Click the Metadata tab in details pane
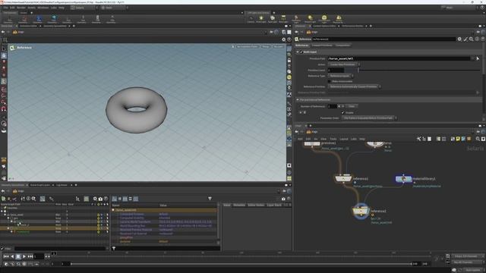Image resolution: width=486 pixels, height=273 pixels. (239, 205)
